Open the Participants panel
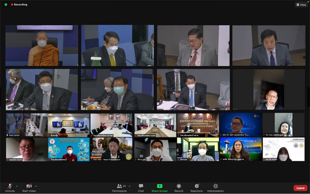The width and height of the screenshot is (310, 194). pos(119,187)
